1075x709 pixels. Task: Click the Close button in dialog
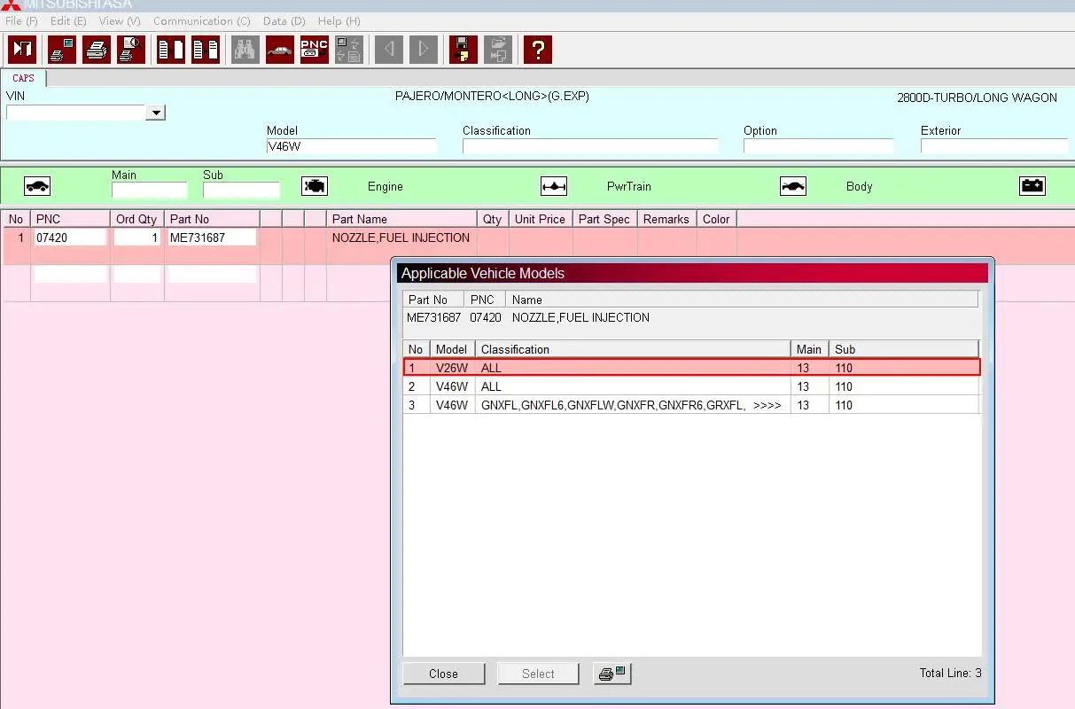[x=443, y=674]
